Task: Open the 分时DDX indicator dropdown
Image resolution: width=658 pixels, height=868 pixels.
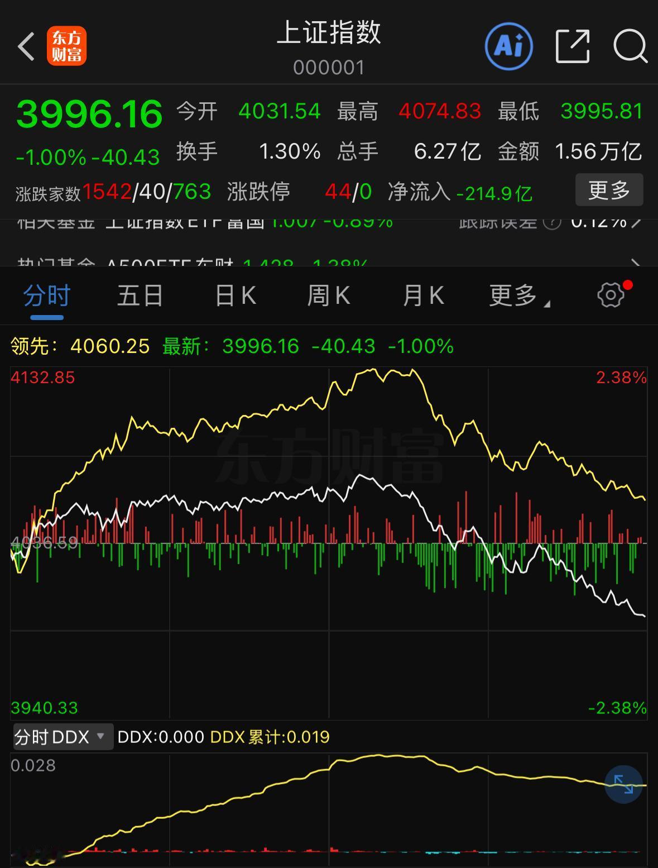Action: 63,737
